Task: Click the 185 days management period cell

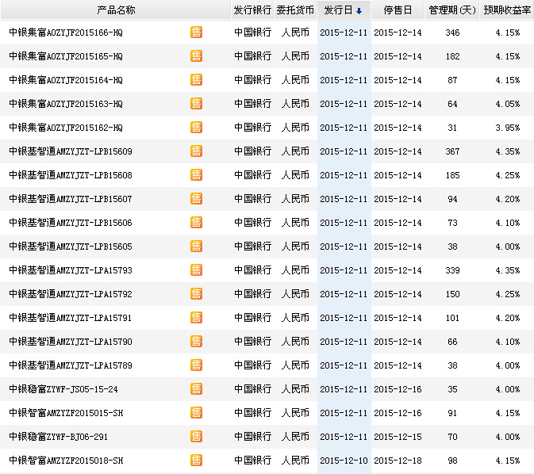Action: click(x=452, y=175)
